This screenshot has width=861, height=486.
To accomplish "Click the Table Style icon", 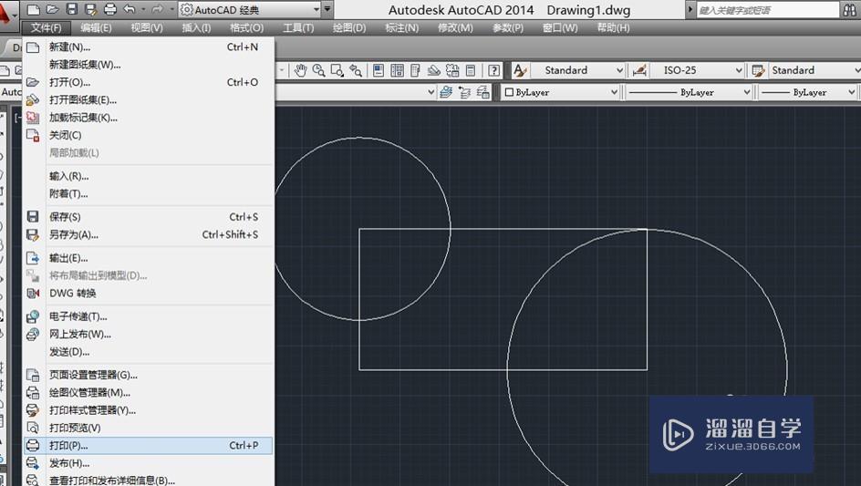I will [758, 70].
